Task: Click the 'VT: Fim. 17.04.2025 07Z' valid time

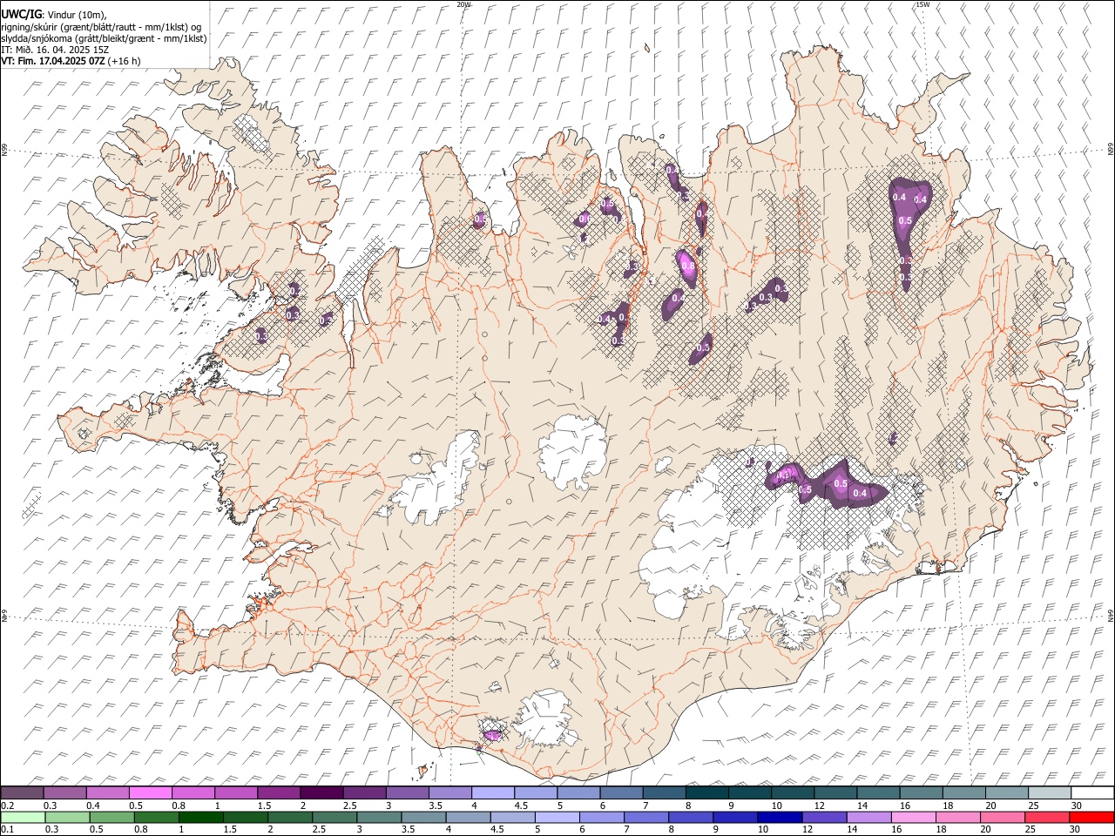Action: click(x=53, y=61)
